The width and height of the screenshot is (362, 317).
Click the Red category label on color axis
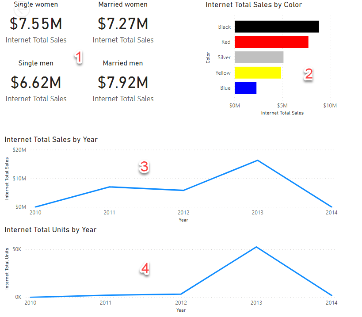coord(226,42)
